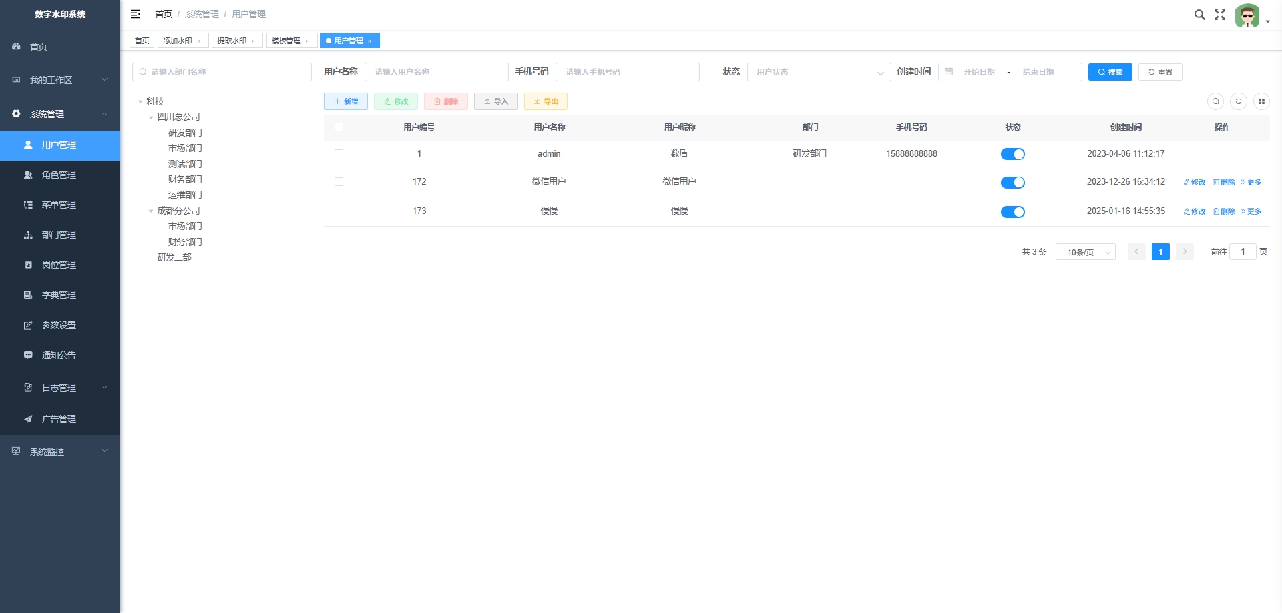Screen dimensions: 1282x613
Task: Open 更多 actions for user 172
Action: 1251,182
